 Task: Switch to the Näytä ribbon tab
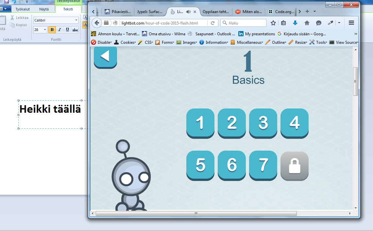pos(44,9)
